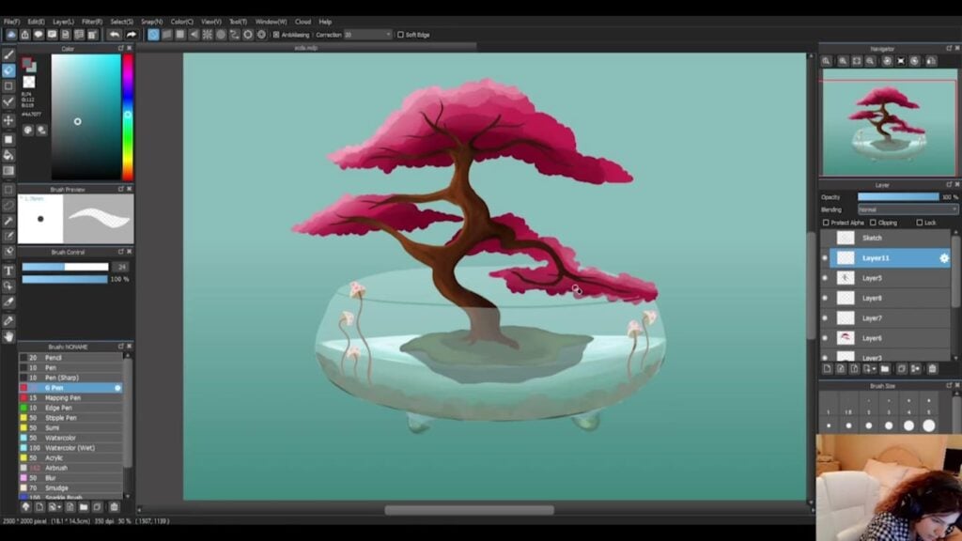Expand the Correction value dropdown
962x541 pixels.
point(387,35)
